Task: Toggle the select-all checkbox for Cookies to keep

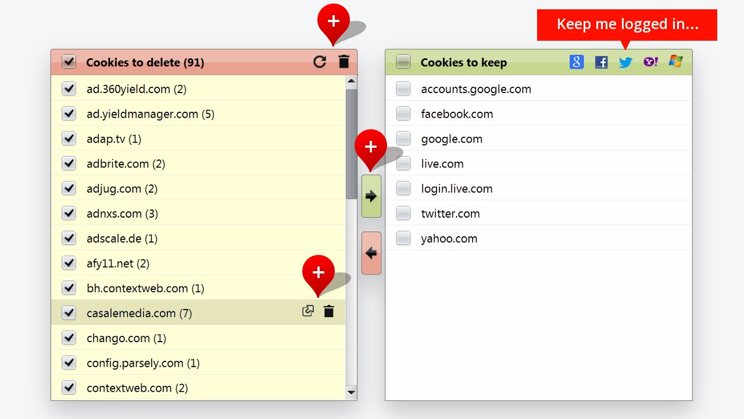Action: (403, 62)
